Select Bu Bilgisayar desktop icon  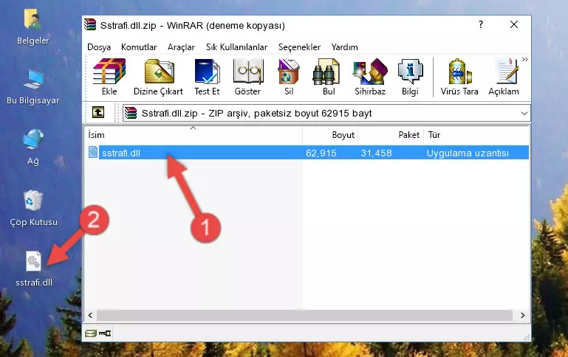click(33, 86)
